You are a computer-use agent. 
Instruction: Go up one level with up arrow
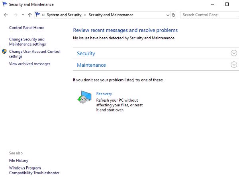(x=30, y=15)
